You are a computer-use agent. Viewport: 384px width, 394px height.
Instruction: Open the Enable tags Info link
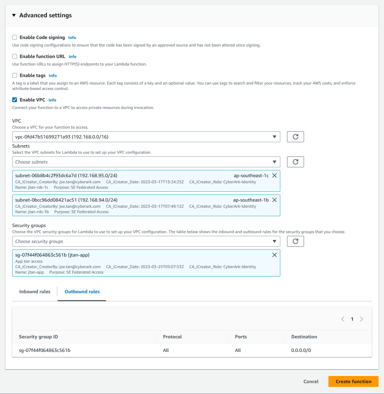pyautogui.click(x=53, y=75)
